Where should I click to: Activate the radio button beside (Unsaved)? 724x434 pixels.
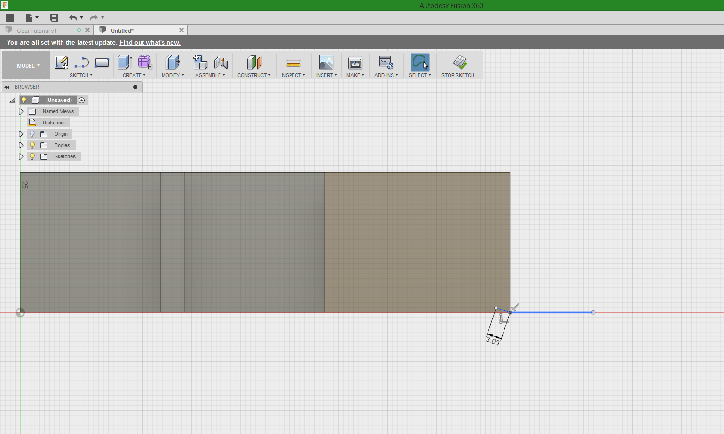82,100
